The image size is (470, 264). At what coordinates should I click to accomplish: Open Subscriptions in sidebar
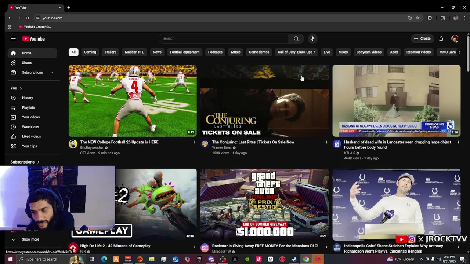point(32,72)
